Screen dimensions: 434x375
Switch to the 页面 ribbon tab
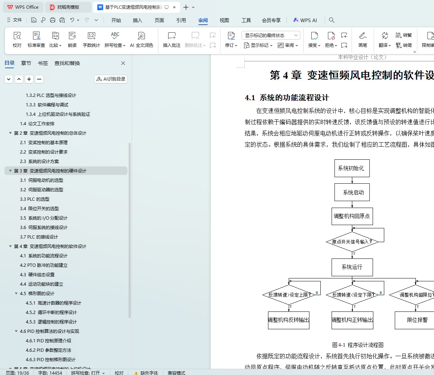click(x=159, y=20)
